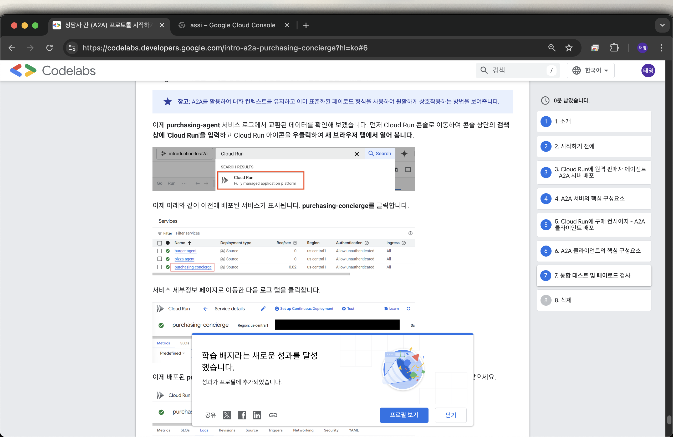This screenshot has height=437, width=673.
Task: Click the search magnifier icon in Codelabs header
Action: (484, 70)
